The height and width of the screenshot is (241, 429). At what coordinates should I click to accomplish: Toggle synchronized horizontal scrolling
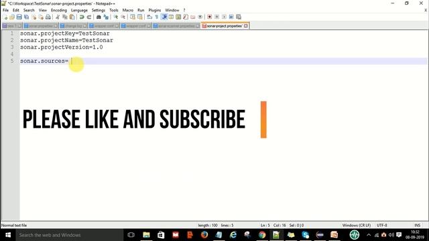[x=140, y=17]
